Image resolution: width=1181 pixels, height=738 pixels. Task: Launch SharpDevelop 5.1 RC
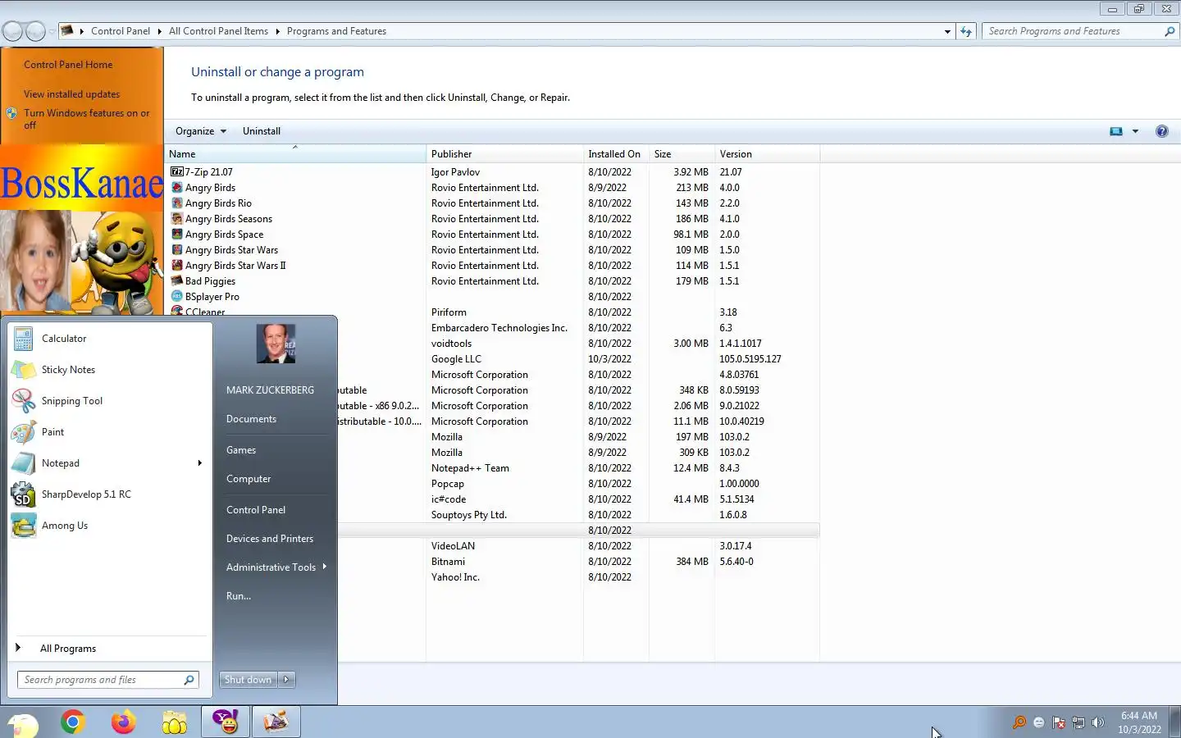(110, 494)
